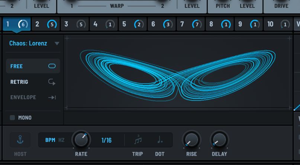The image size is (300, 165).
Task: Select LFO tab 10
Action: [278, 24]
